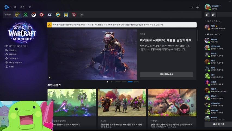Open friend 태우스
The width and height of the screenshot is (232, 131).
pos(218,97)
